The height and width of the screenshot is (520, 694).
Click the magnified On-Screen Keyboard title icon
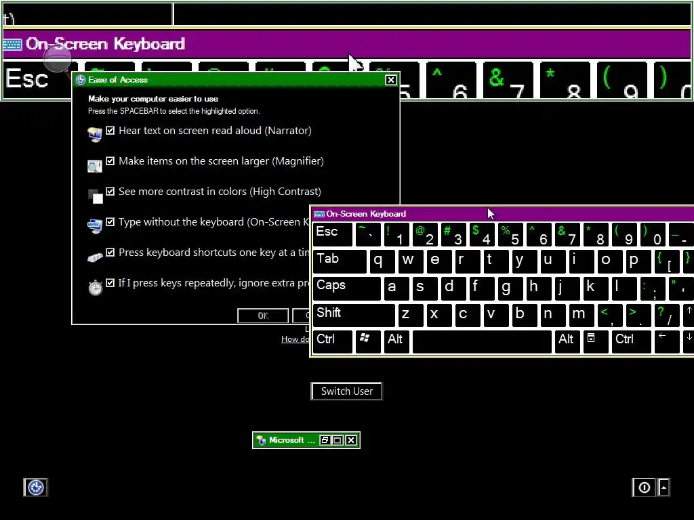tap(12, 44)
